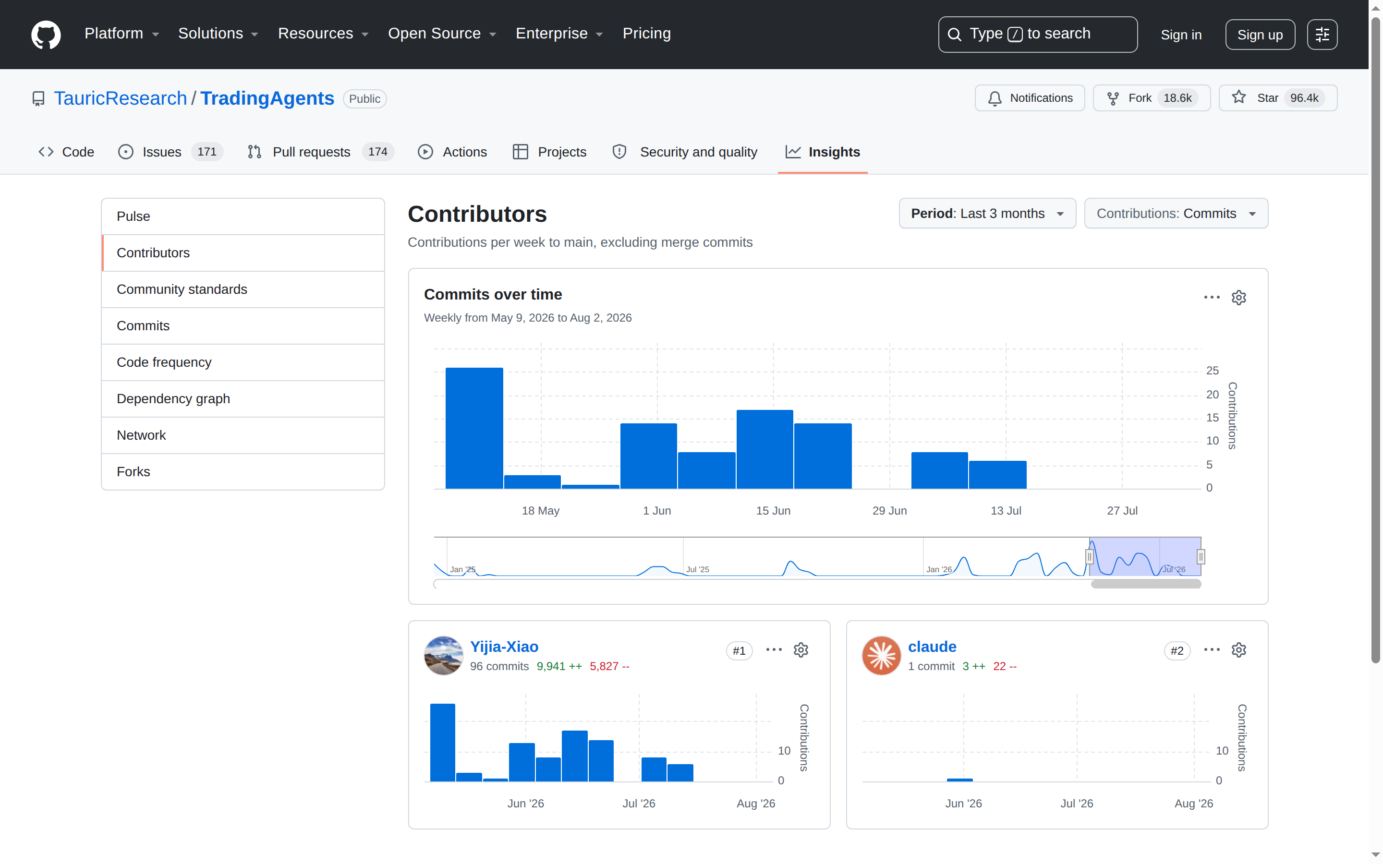Click the GitHub logo home icon
The width and height of the screenshot is (1383, 864).
coord(46,34)
